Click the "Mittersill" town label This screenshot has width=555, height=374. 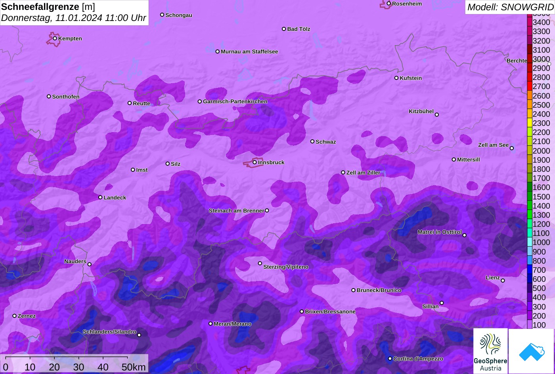pos(469,160)
